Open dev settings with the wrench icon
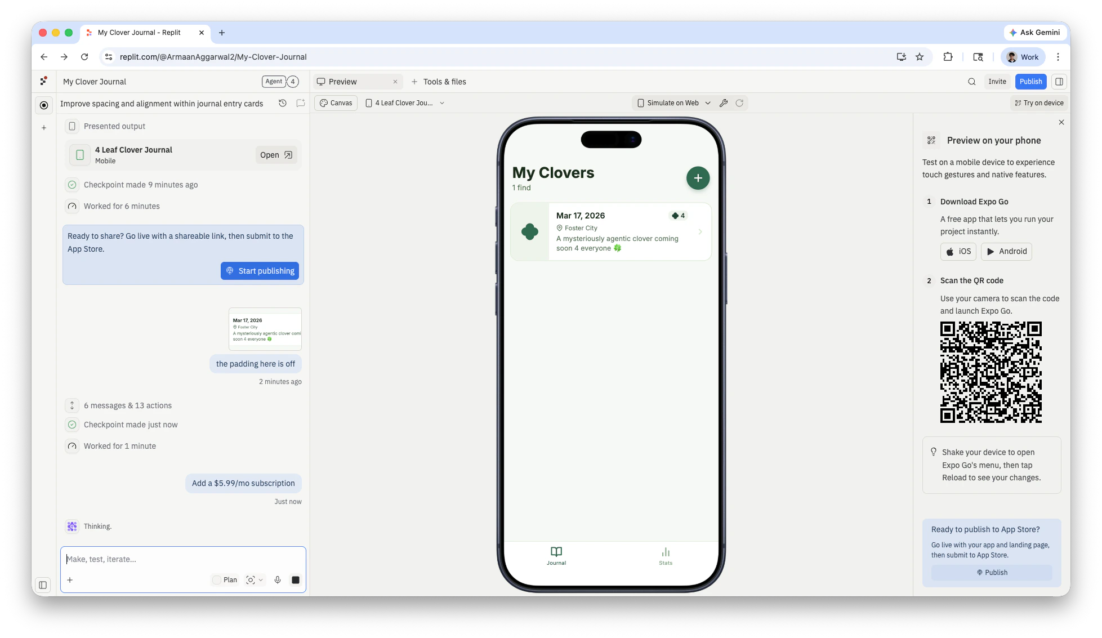This screenshot has width=1102, height=638. [724, 102]
